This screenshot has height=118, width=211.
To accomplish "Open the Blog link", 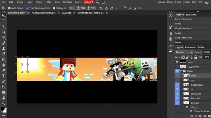I will tap(194, 2).
